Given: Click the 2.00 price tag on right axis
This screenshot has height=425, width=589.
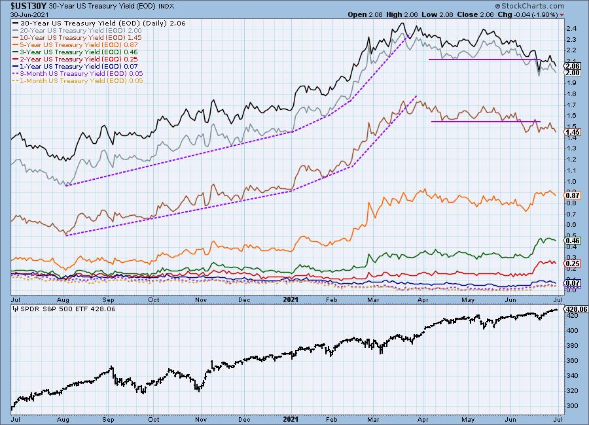Looking at the screenshot, I should click(x=573, y=73).
